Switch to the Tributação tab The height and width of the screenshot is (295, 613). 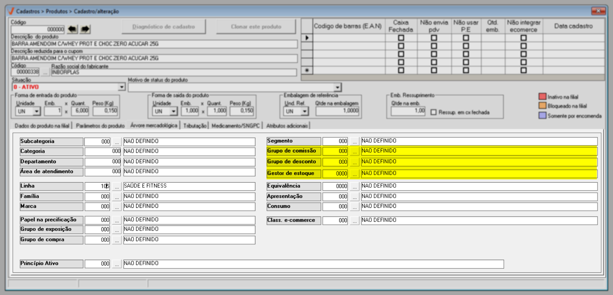(x=194, y=126)
